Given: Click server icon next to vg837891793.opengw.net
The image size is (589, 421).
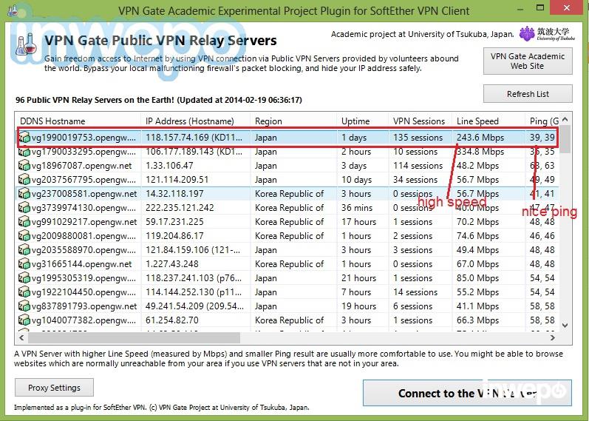Looking at the screenshot, I should point(24,306).
